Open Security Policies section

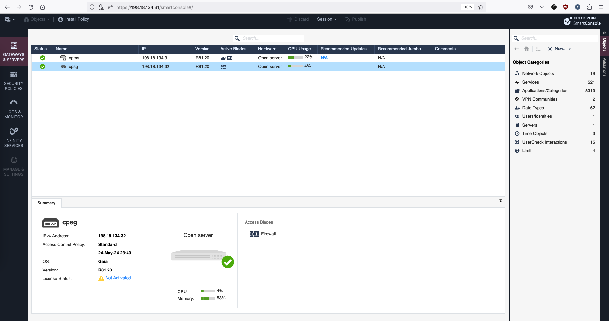14,81
